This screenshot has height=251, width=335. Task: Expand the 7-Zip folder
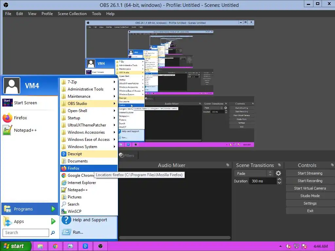(x=89, y=82)
